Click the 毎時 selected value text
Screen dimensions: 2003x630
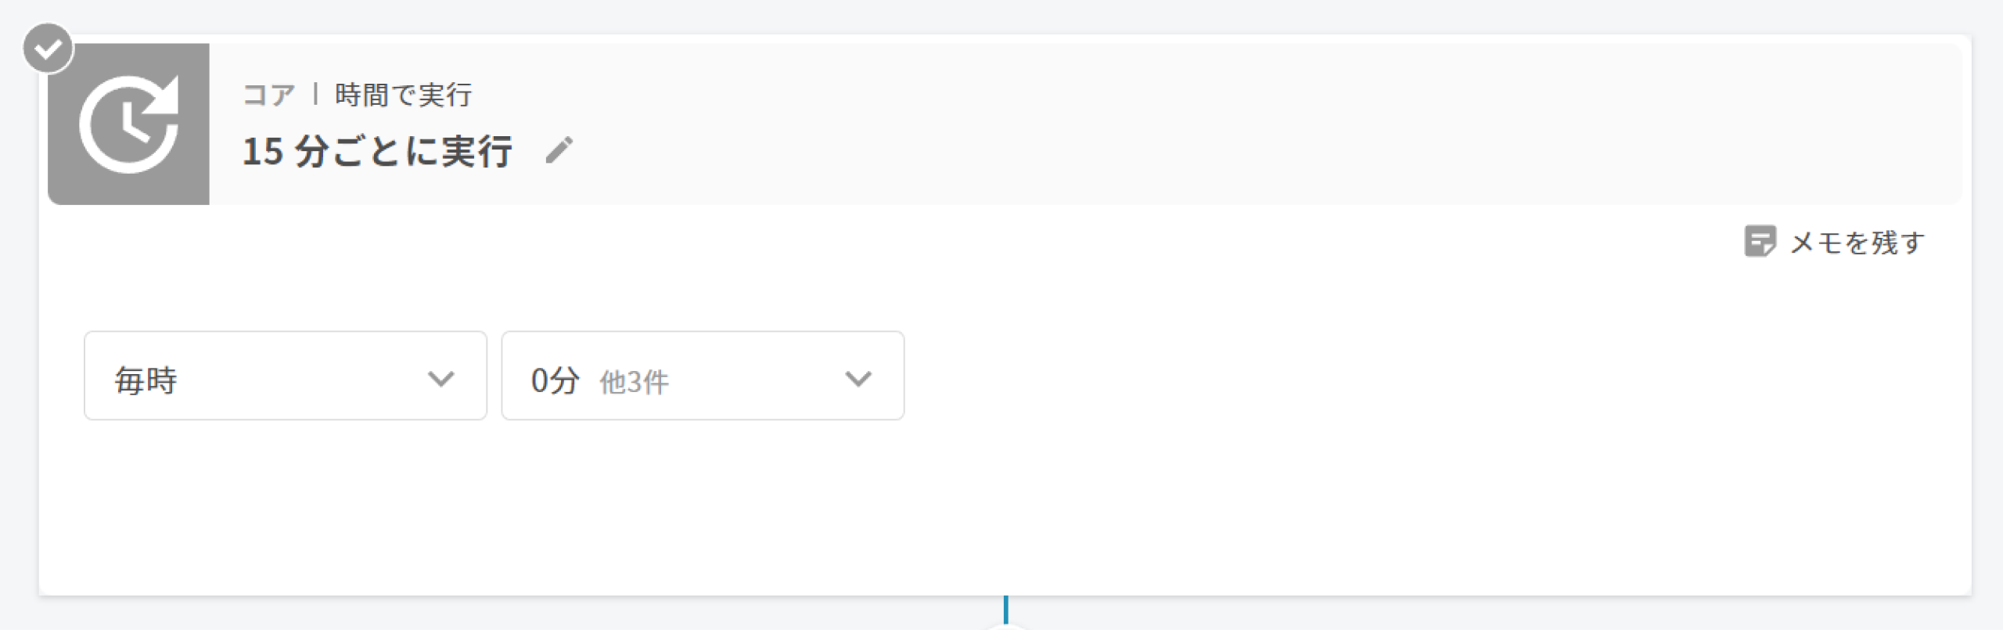click(x=146, y=381)
